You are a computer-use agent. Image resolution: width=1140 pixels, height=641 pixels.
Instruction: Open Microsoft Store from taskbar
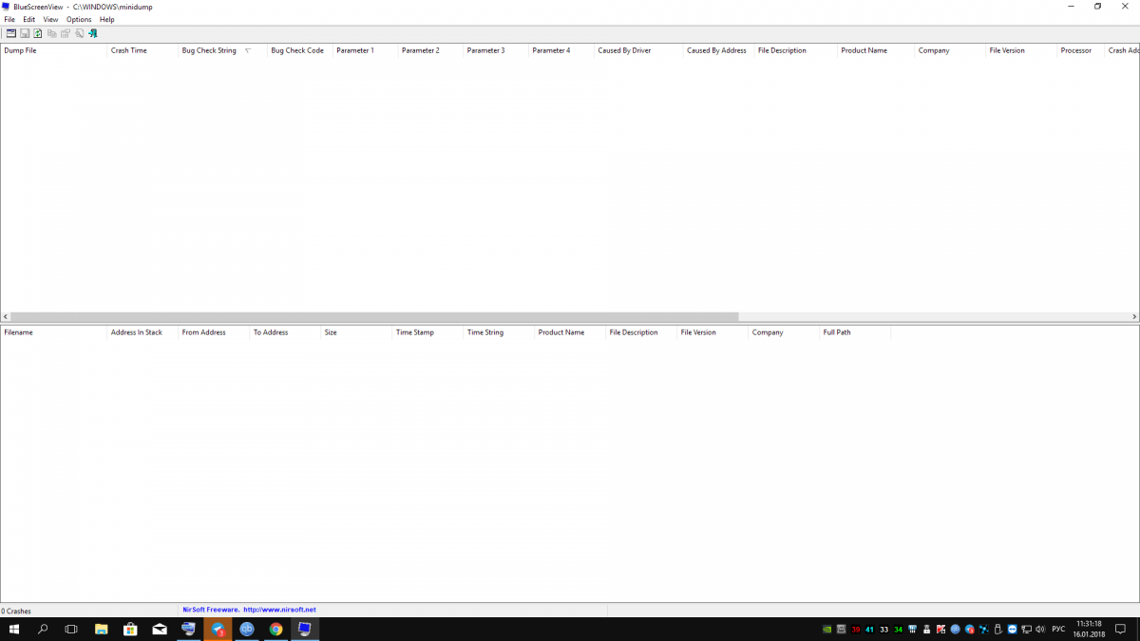130,629
